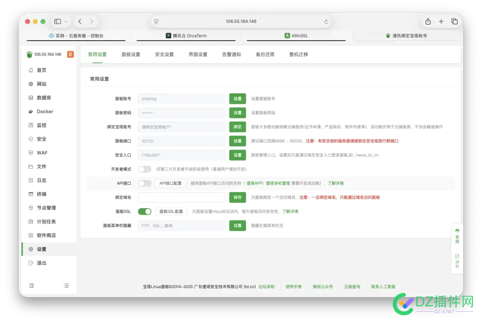Switch to 面板设置 tab
Screen dimensions: 482x322
(131, 54)
